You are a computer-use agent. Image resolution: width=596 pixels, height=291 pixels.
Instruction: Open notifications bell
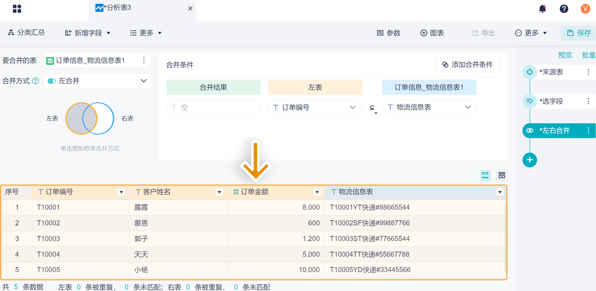point(543,9)
